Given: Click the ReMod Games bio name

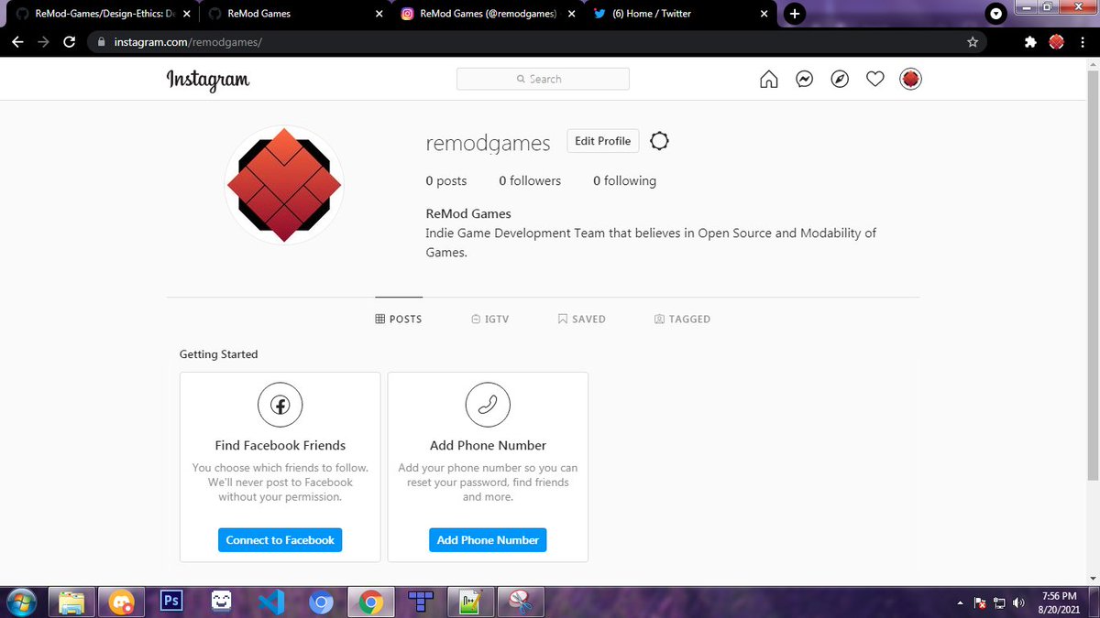Looking at the screenshot, I should coord(468,213).
